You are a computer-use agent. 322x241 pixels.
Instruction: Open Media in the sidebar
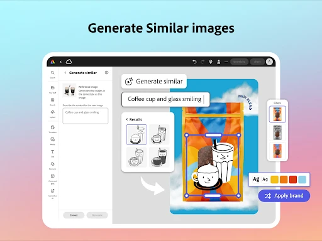52,141
